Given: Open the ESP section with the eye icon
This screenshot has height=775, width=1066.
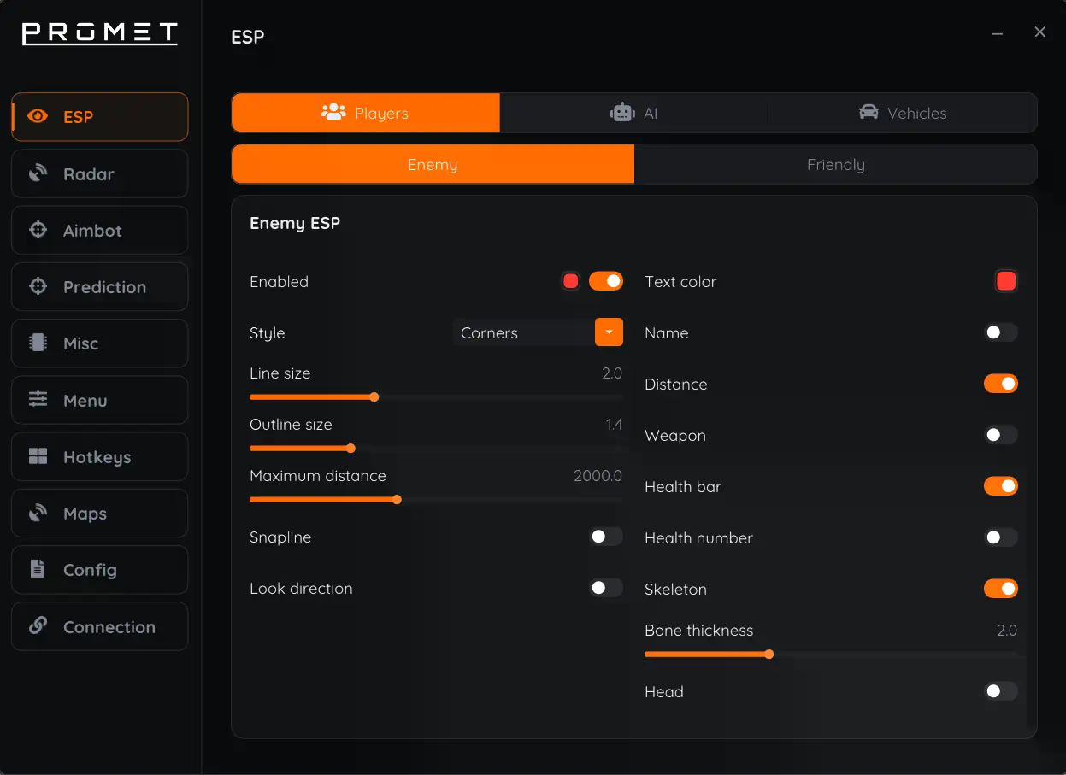Looking at the screenshot, I should click(100, 117).
